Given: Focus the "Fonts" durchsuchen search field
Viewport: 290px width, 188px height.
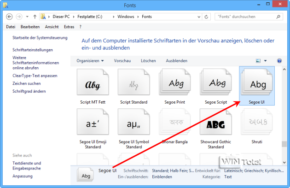Looking at the screenshot, I should point(249,17).
